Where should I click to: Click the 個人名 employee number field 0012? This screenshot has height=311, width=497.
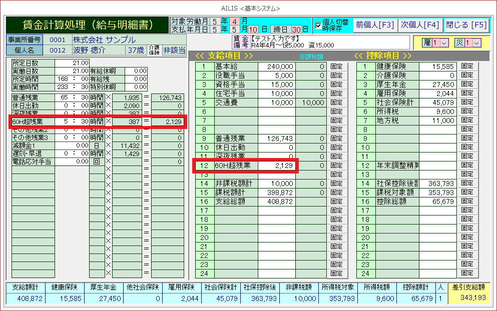57,50
